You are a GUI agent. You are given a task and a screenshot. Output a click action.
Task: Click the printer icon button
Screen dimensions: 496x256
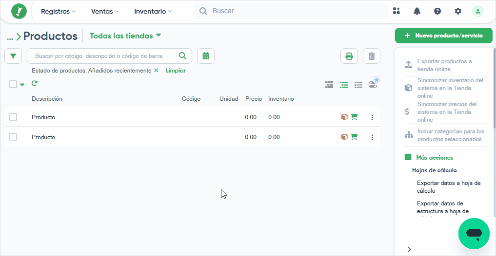click(x=349, y=56)
